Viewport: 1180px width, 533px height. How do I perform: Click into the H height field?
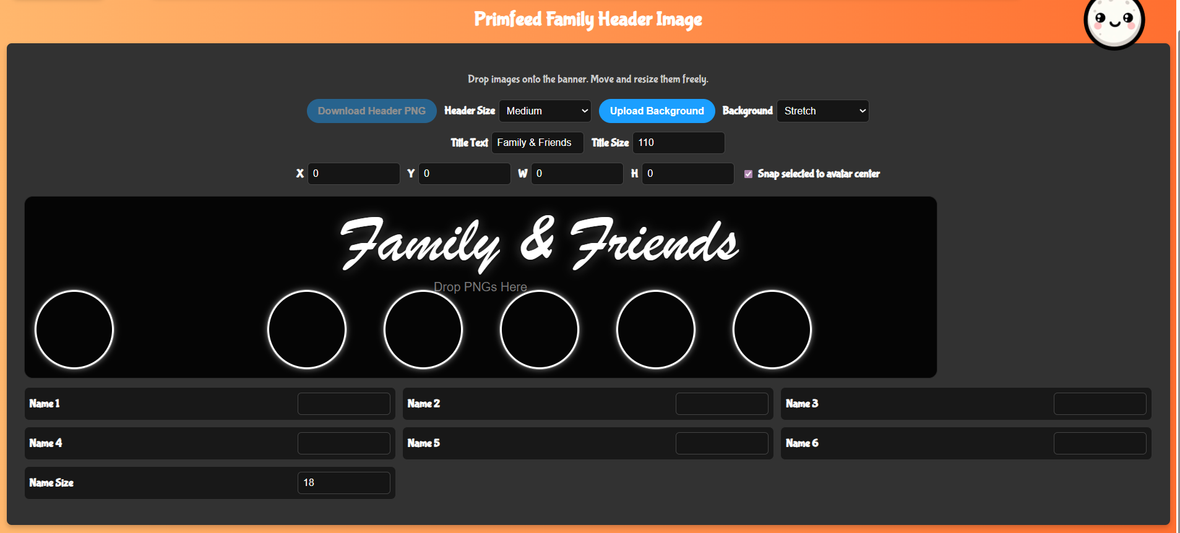click(688, 174)
